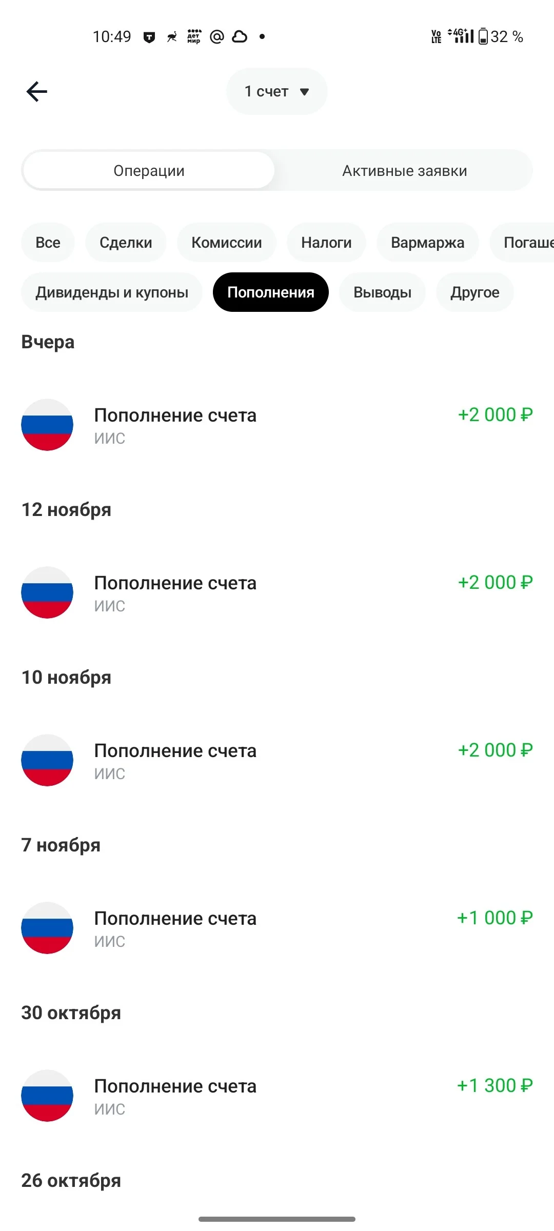Tap the Russian flag icon under Вчера
The height and width of the screenshot is (1231, 554).
pos(47,425)
